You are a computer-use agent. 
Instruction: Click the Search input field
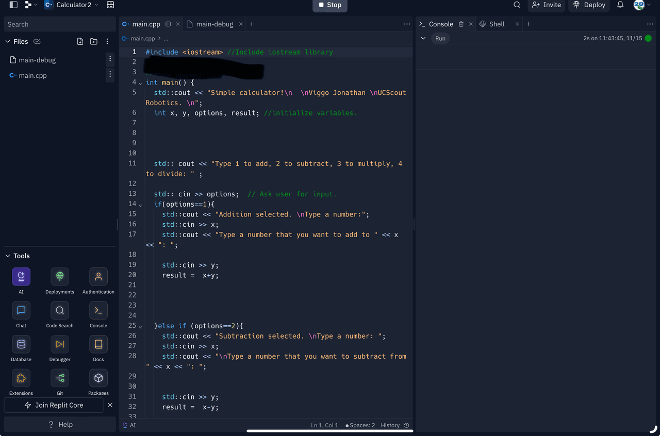pyautogui.click(x=59, y=24)
